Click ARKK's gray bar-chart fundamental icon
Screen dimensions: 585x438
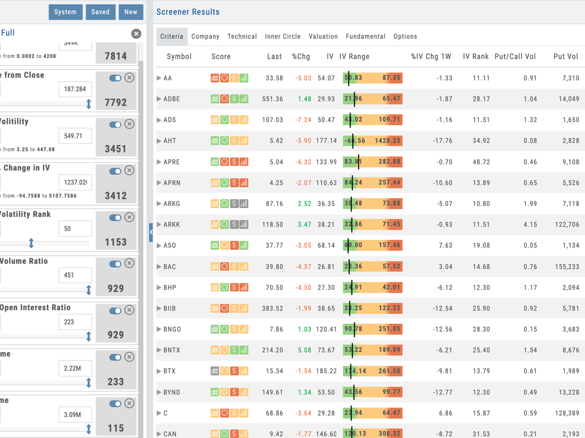(x=244, y=225)
